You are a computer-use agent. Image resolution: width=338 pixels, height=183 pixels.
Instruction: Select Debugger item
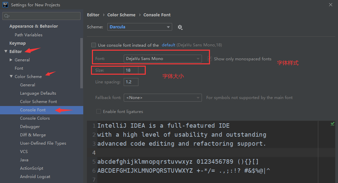[30, 127]
